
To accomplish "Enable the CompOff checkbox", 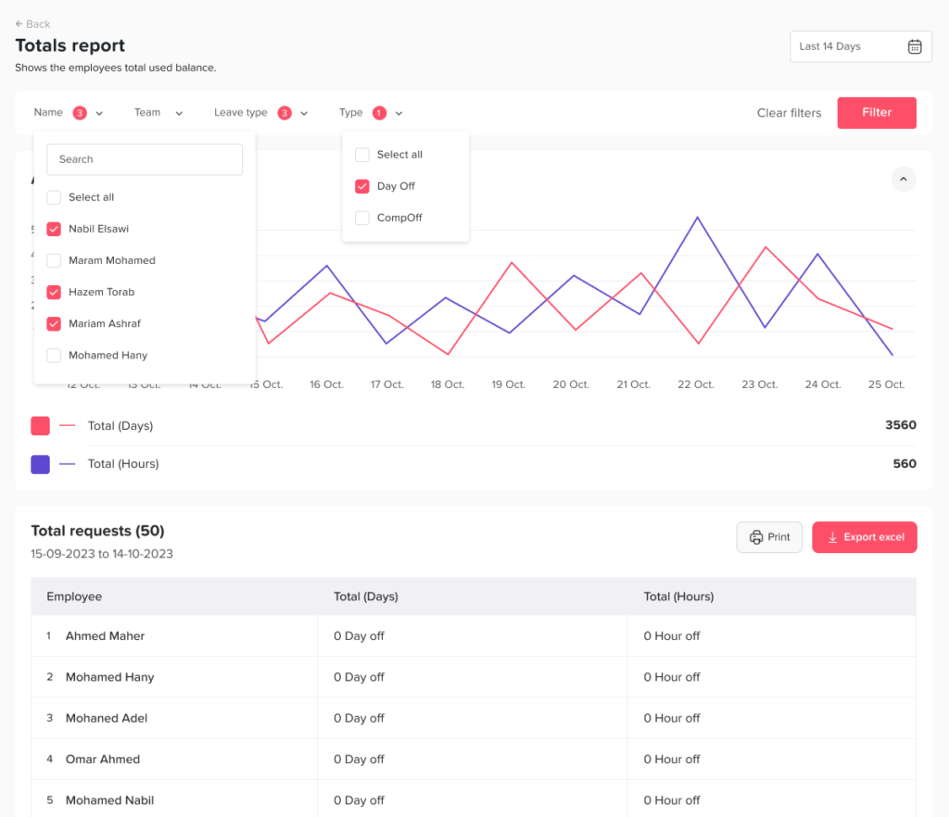I will pos(362,218).
